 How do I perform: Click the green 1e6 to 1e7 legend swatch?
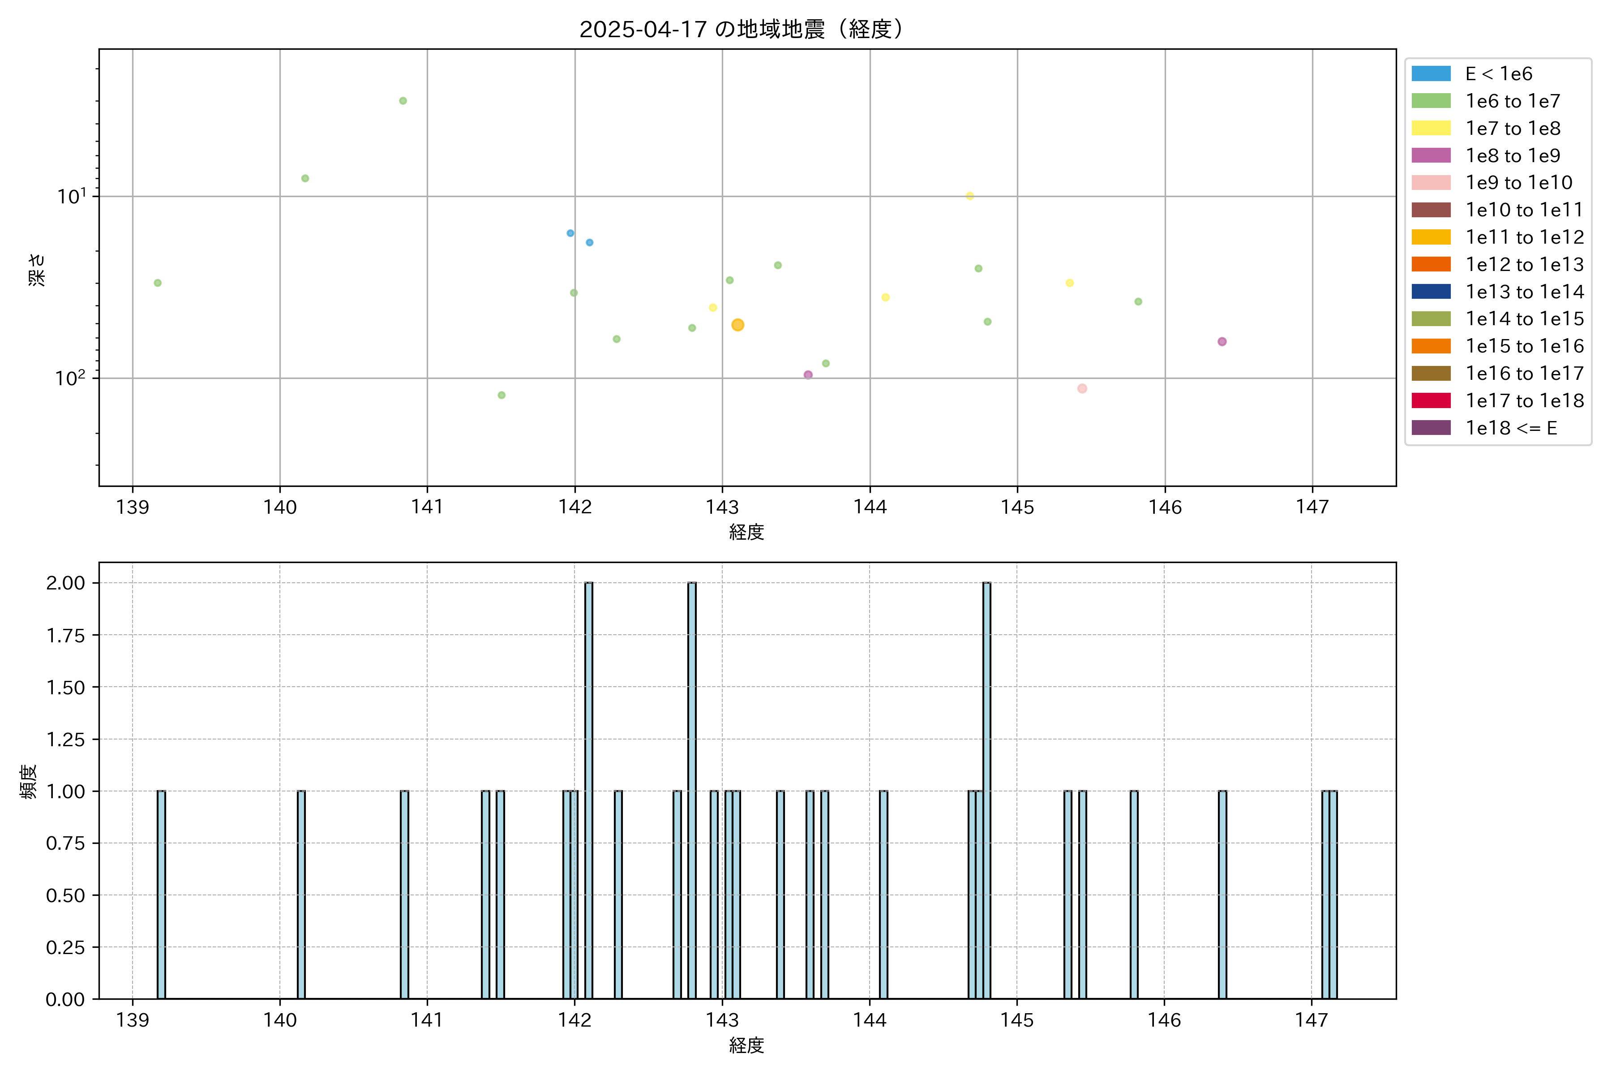click(x=1430, y=101)
